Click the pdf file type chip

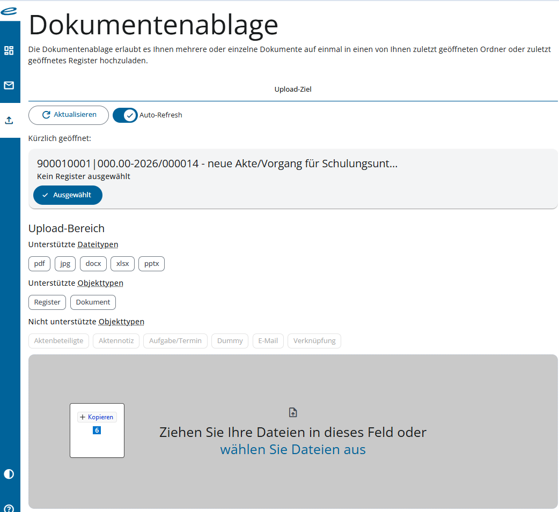40,264
